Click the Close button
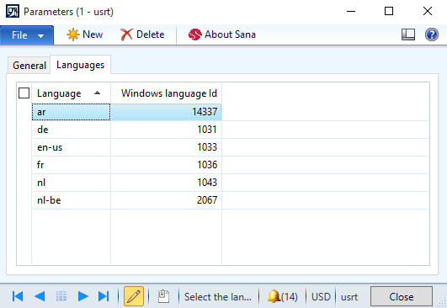The height and width of the screenshot is (308, 447). pyautogui.click(x=401, y=296)
